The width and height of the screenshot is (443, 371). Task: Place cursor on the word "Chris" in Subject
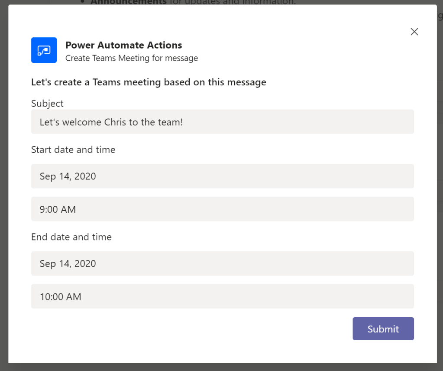coord(115,122)
